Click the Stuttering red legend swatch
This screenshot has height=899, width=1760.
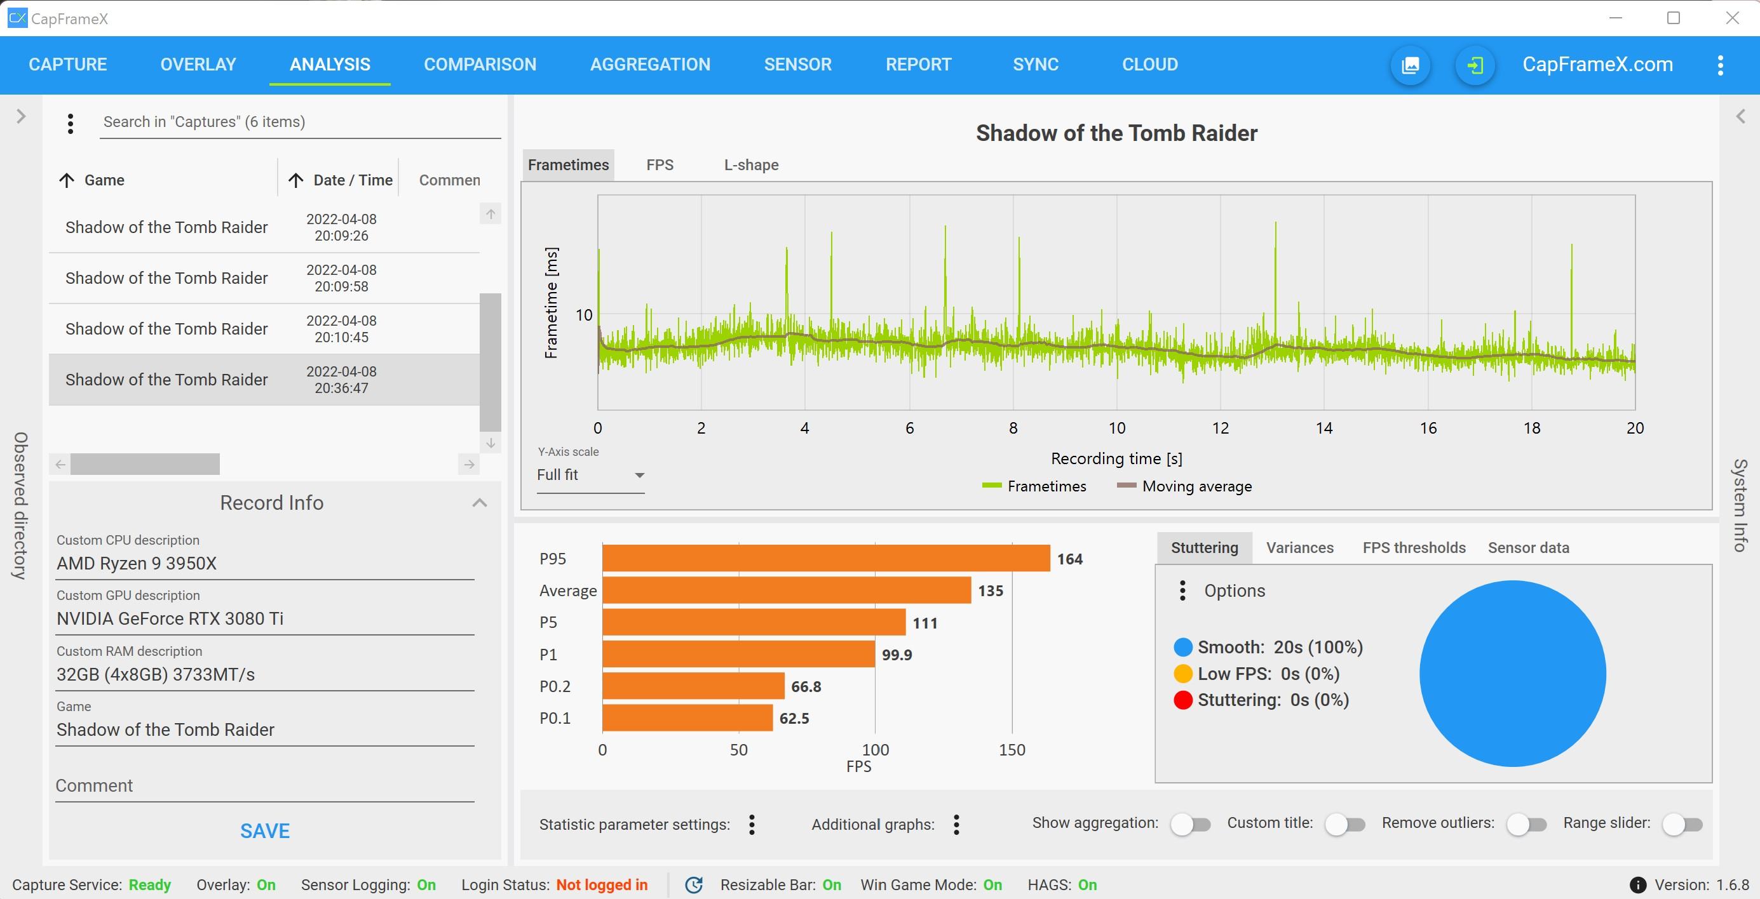1182,700
